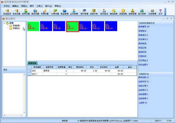Open 统计报表 from the toolbar
The image size is (176, 123).
[x=142, y=12]
